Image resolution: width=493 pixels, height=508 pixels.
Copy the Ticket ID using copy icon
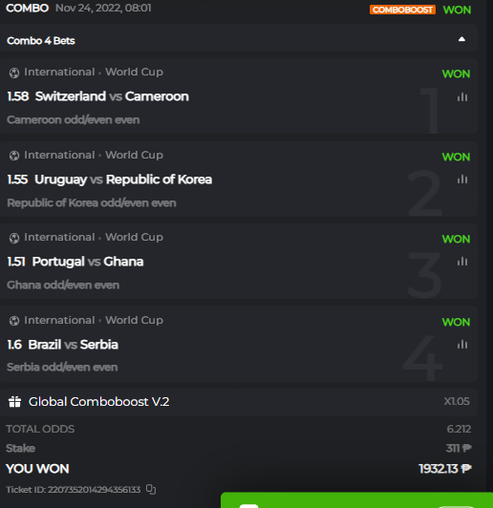[151, 489]
